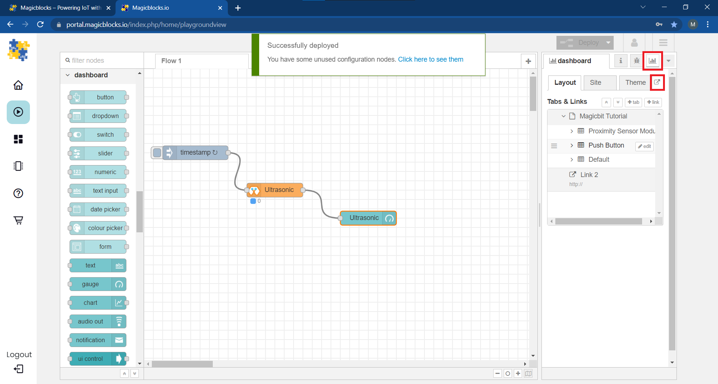Screen dimensions: 718x384
Task: Go to Home icon in sidebar
Action: (x=18, y=85)
